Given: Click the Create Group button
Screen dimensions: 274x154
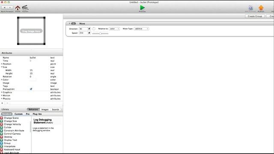Looking at the screenshot, I should pos(255,16).
